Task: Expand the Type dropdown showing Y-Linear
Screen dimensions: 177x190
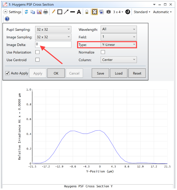Action: pyautogui.click(x=118, y=45)
